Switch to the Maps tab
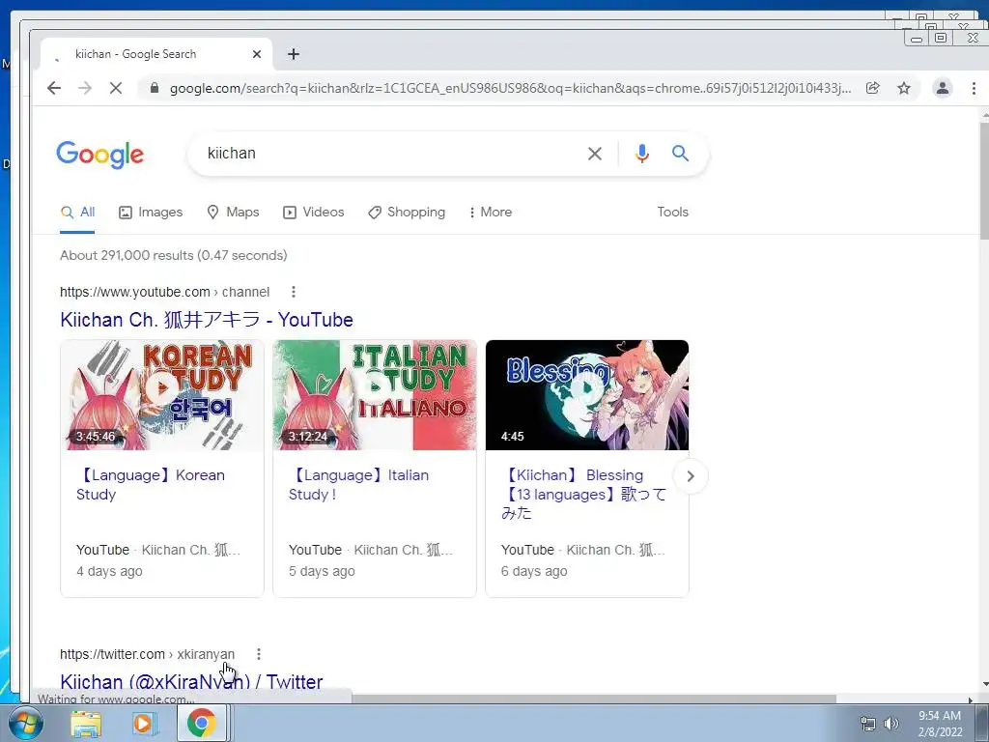The width and height of the screenshot is (989, 742). (x=234, y=212)
